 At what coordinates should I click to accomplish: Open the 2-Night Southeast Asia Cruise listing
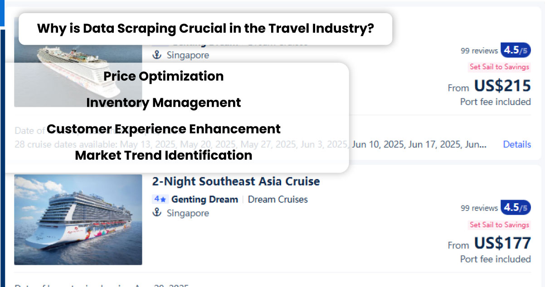(x=236, y=181)
